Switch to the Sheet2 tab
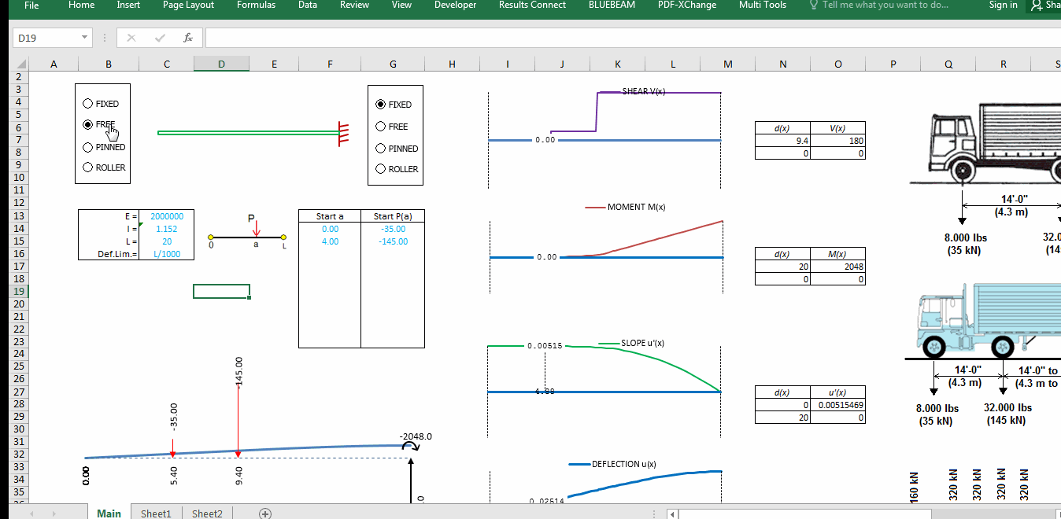 coord(207,513)
